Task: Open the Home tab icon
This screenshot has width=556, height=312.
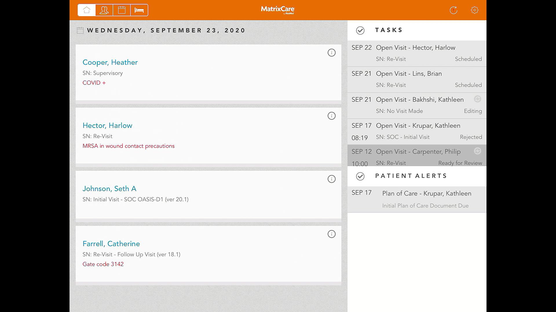Action: [x=87, y=10]
